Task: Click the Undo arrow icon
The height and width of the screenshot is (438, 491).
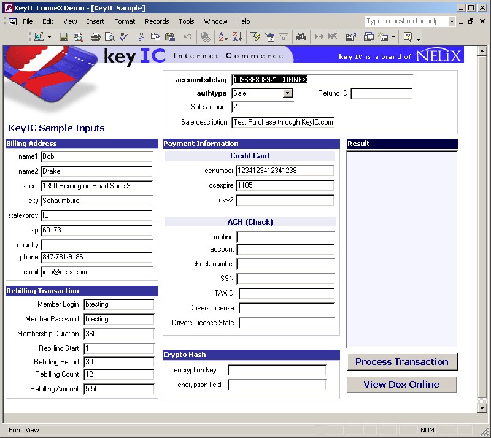Action: (x=188, y=37)
